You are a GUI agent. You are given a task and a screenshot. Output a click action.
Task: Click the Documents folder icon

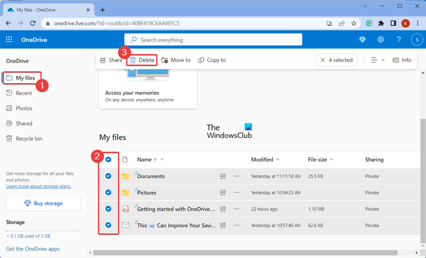coord(125,177)
